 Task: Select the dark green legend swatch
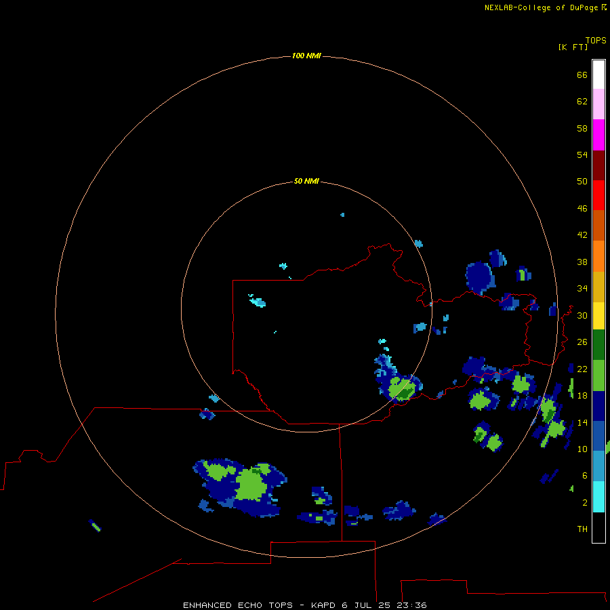pyautogui.click(x=598, y=345)
